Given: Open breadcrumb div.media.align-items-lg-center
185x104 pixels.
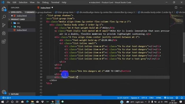Looking at the screenshot, I should [106, 12].
